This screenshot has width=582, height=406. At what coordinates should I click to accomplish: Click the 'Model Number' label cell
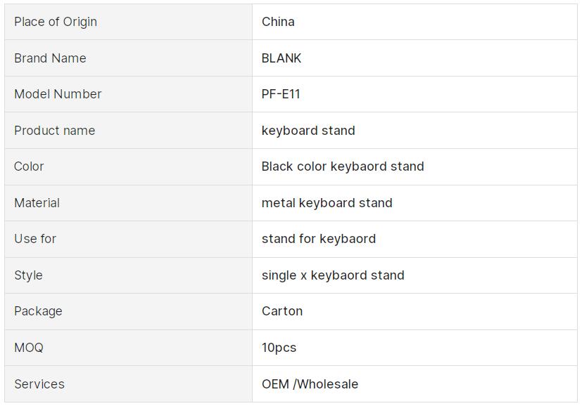[x=58, y=94]
